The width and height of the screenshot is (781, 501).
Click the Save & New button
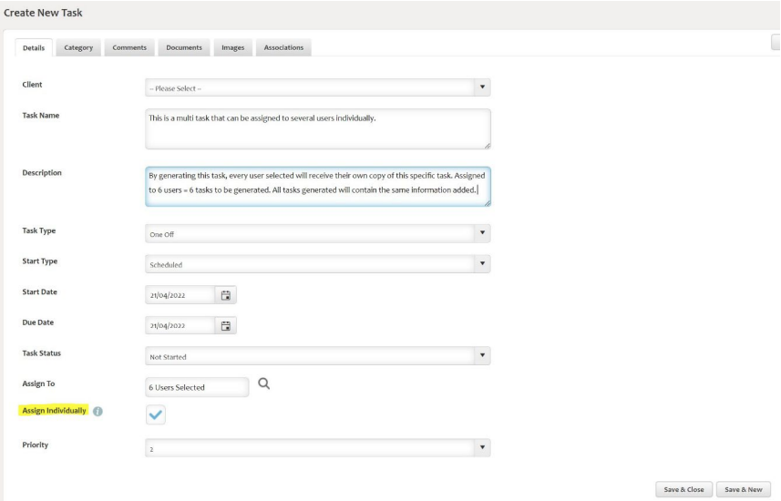pyautogui.click(x=743, y=489)
